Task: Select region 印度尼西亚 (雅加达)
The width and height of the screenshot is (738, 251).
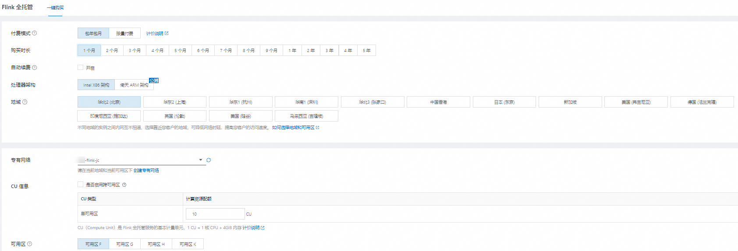Action: coord(109,116)
